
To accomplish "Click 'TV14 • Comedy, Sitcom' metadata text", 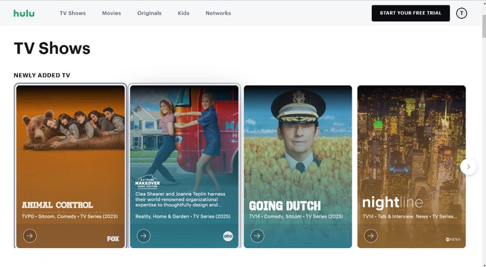I will pyautogui.click(x=296, y=216).
